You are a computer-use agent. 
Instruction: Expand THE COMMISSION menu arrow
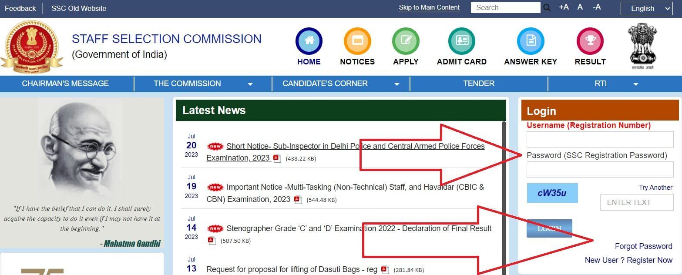(250, 84)
